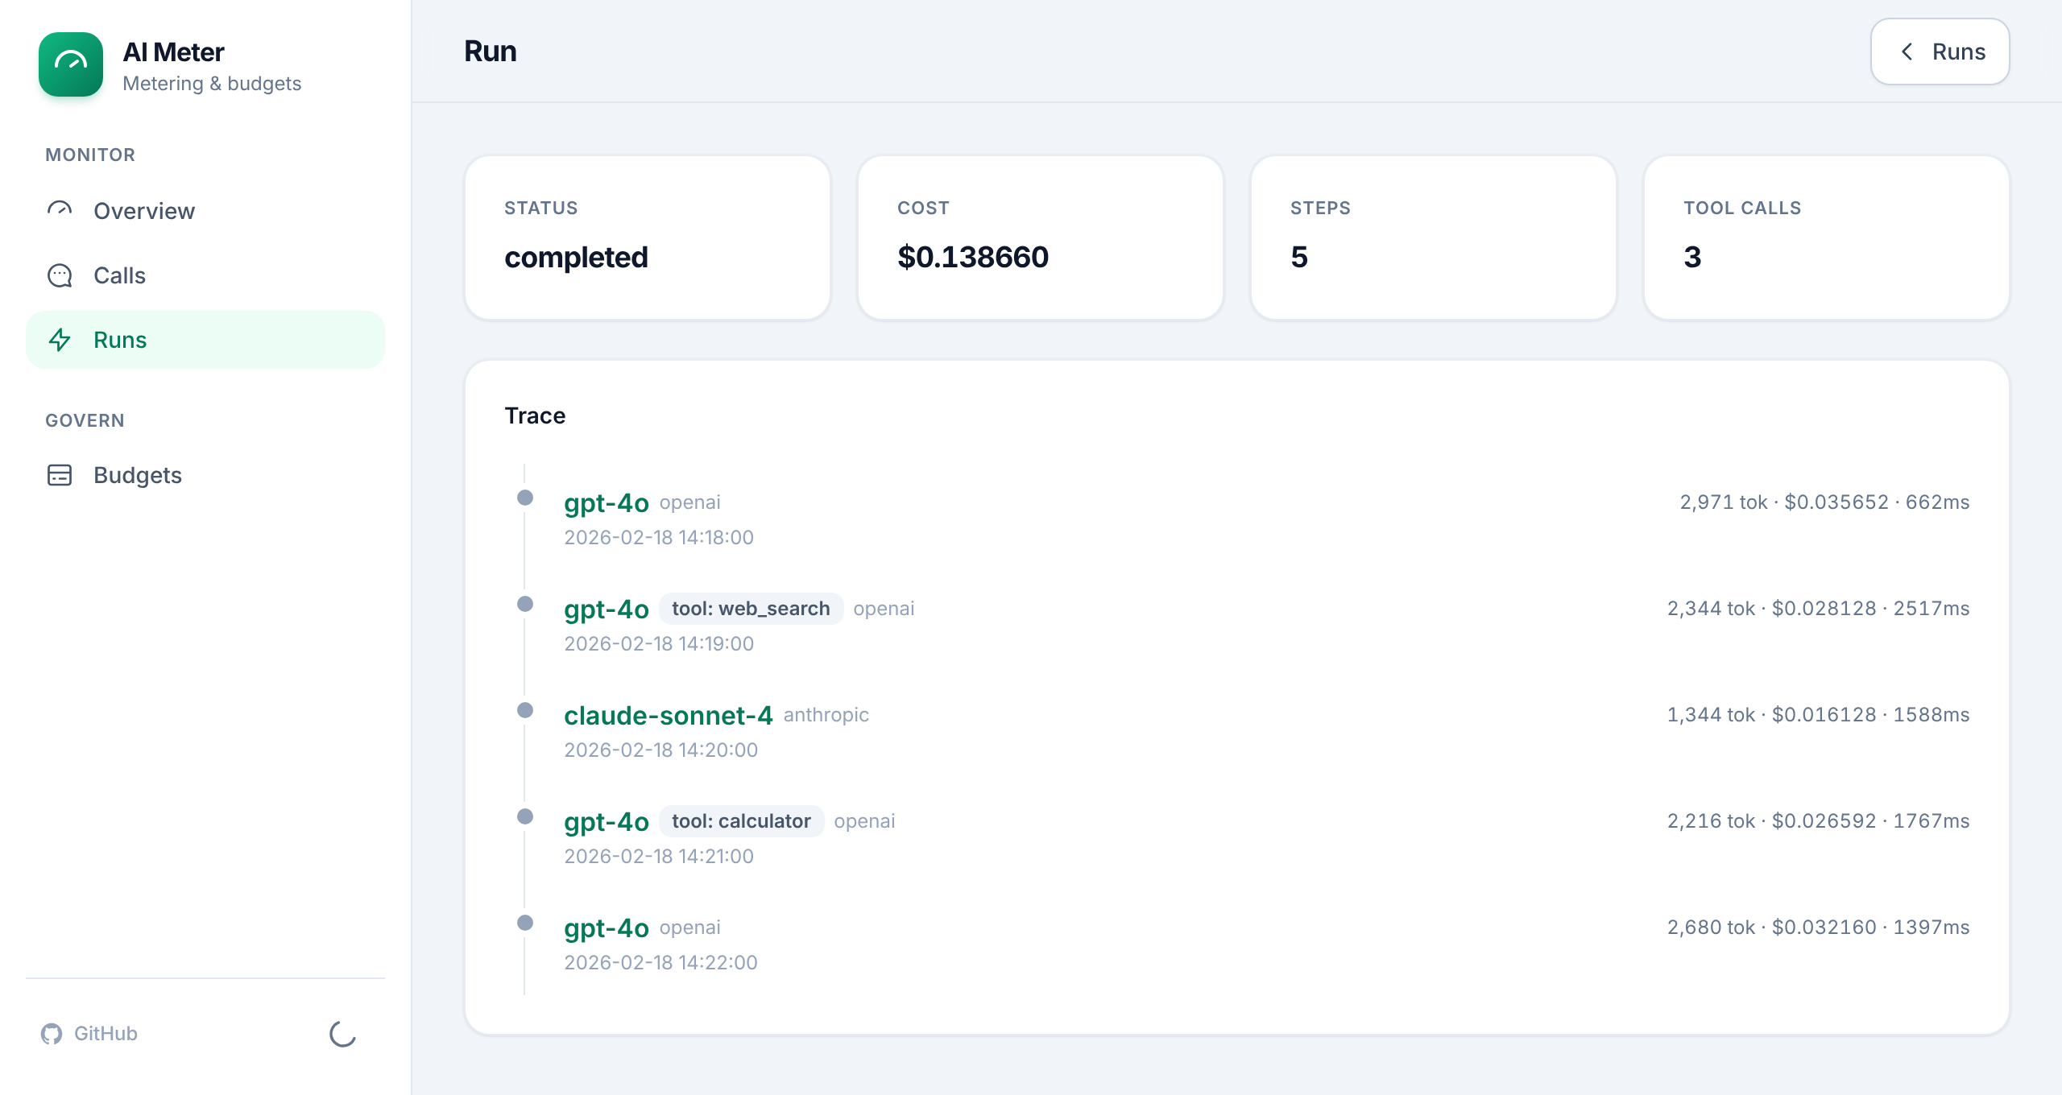Select the first gpt-4o trace dot
Image resolution: width=2062 pixels, height=1095 pixels.
coord(525,498)
